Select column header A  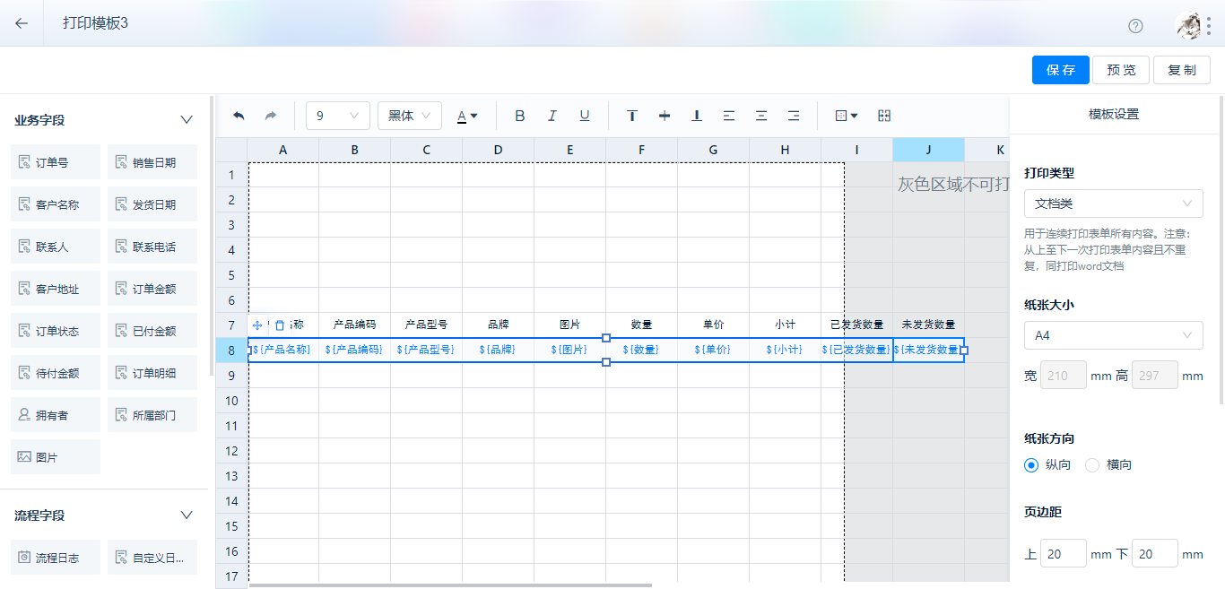click(x=283, y=150)
